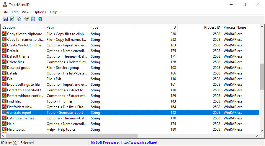Image resolution: width=265 pixels, height=146 pixels.
Task: Click the '69 item(s), 1 Selected' status text
Action: (17, 143)
